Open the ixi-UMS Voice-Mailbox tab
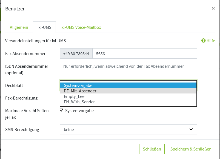This screenshot has width=220, height=159. [x=81, y=27]
